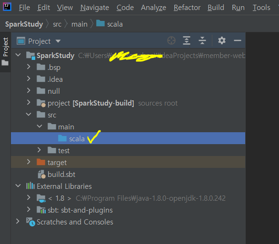Image resolution: width=279 pixels, height=244 pixels.
Task: Select the .bsp folder row
Action: point(128,68)
